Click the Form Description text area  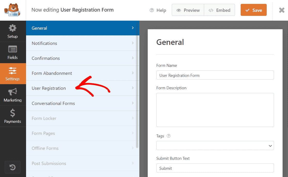coord(215,110)
